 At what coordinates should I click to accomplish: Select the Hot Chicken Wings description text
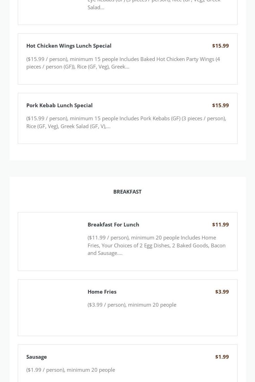click(123, 63)
